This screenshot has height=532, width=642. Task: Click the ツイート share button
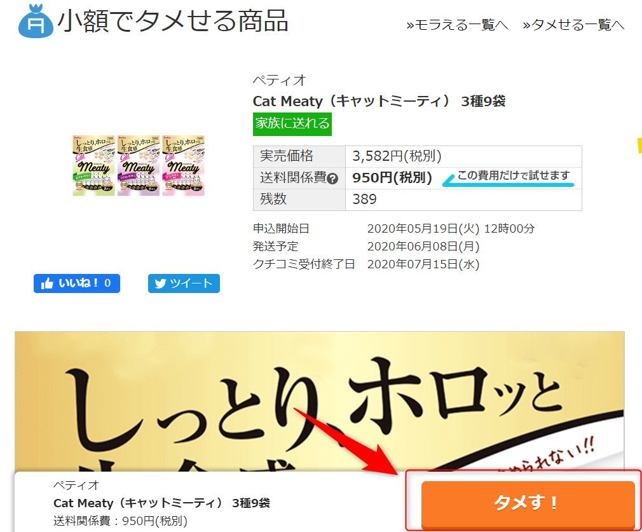click(x=184, y=283)
